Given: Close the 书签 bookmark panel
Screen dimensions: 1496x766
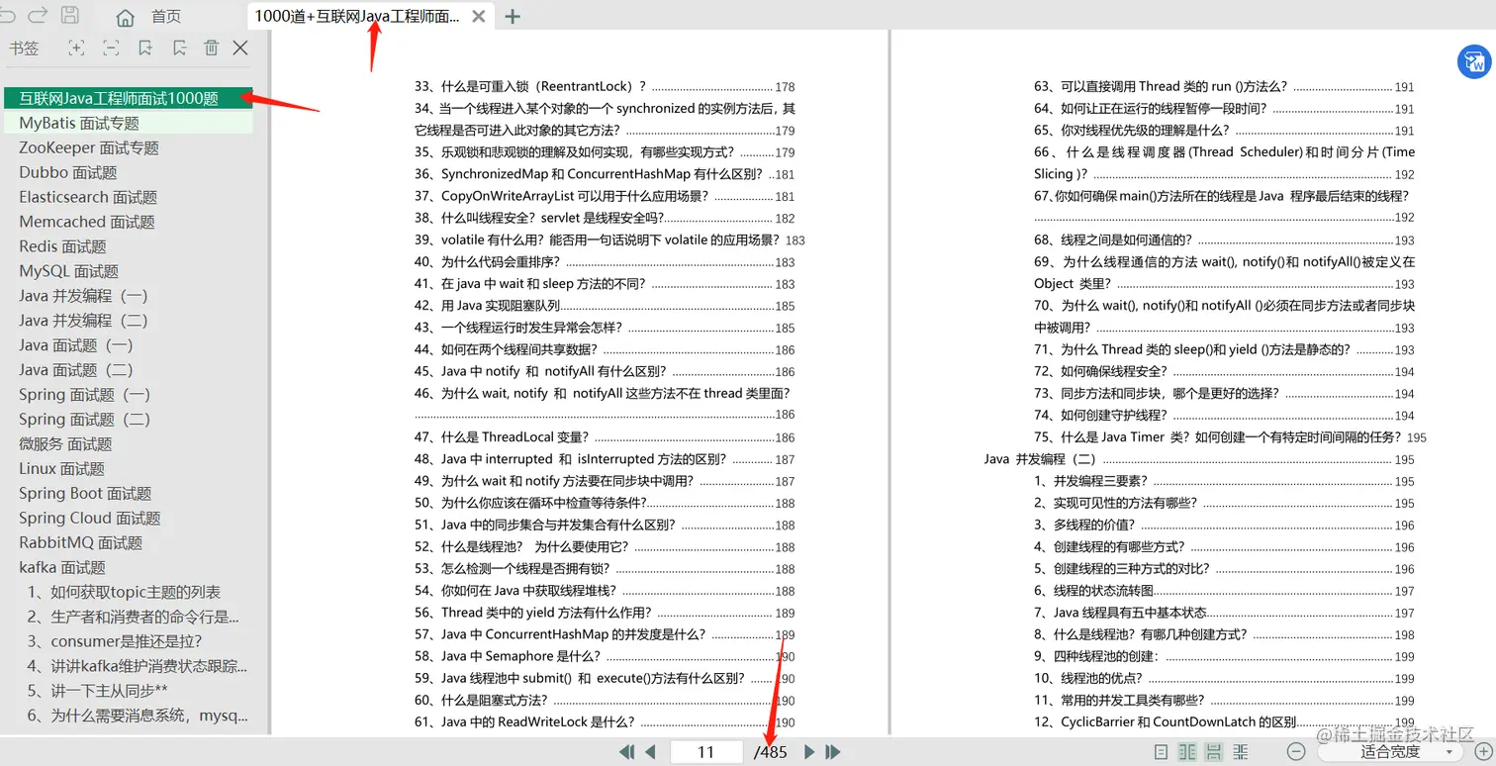Looking at the screenshot, I should pyautogui.click(x=239, y=48).
